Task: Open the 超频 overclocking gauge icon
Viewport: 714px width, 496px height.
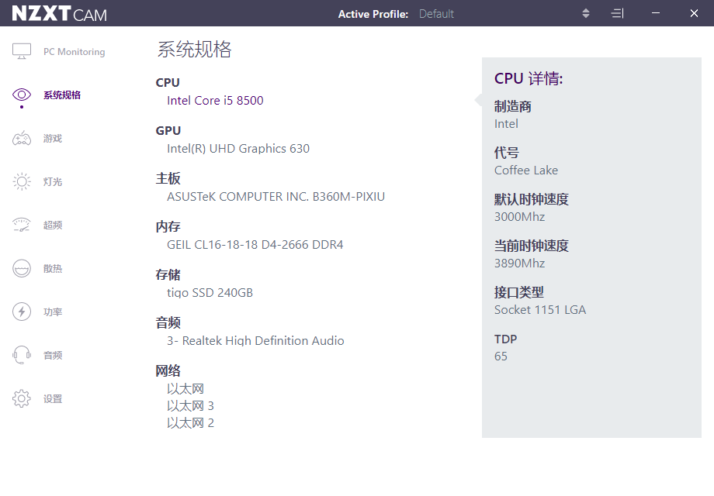Action: tap(22, 226)
